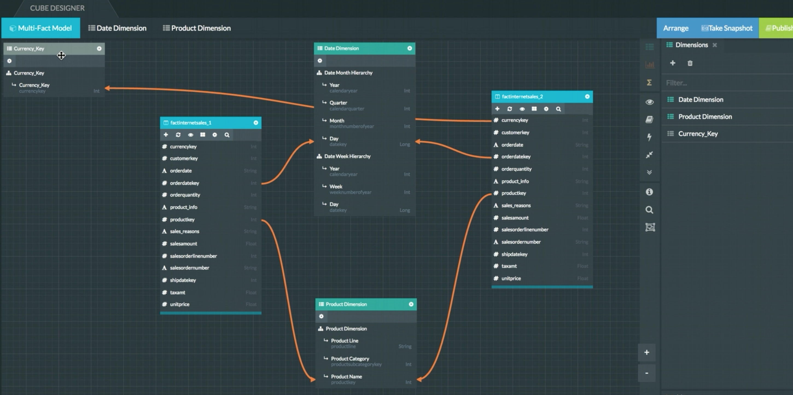Select Product Dimension in Dimensions list
The width and height of the screenshot is (793, 395).
click(727, 117)
